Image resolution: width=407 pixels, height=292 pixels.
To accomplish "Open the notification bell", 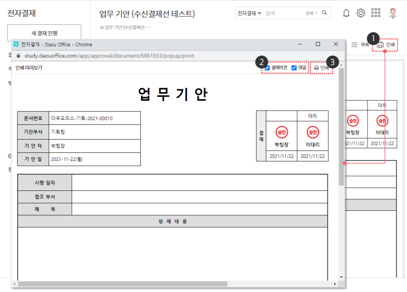I will click(346, 13).
